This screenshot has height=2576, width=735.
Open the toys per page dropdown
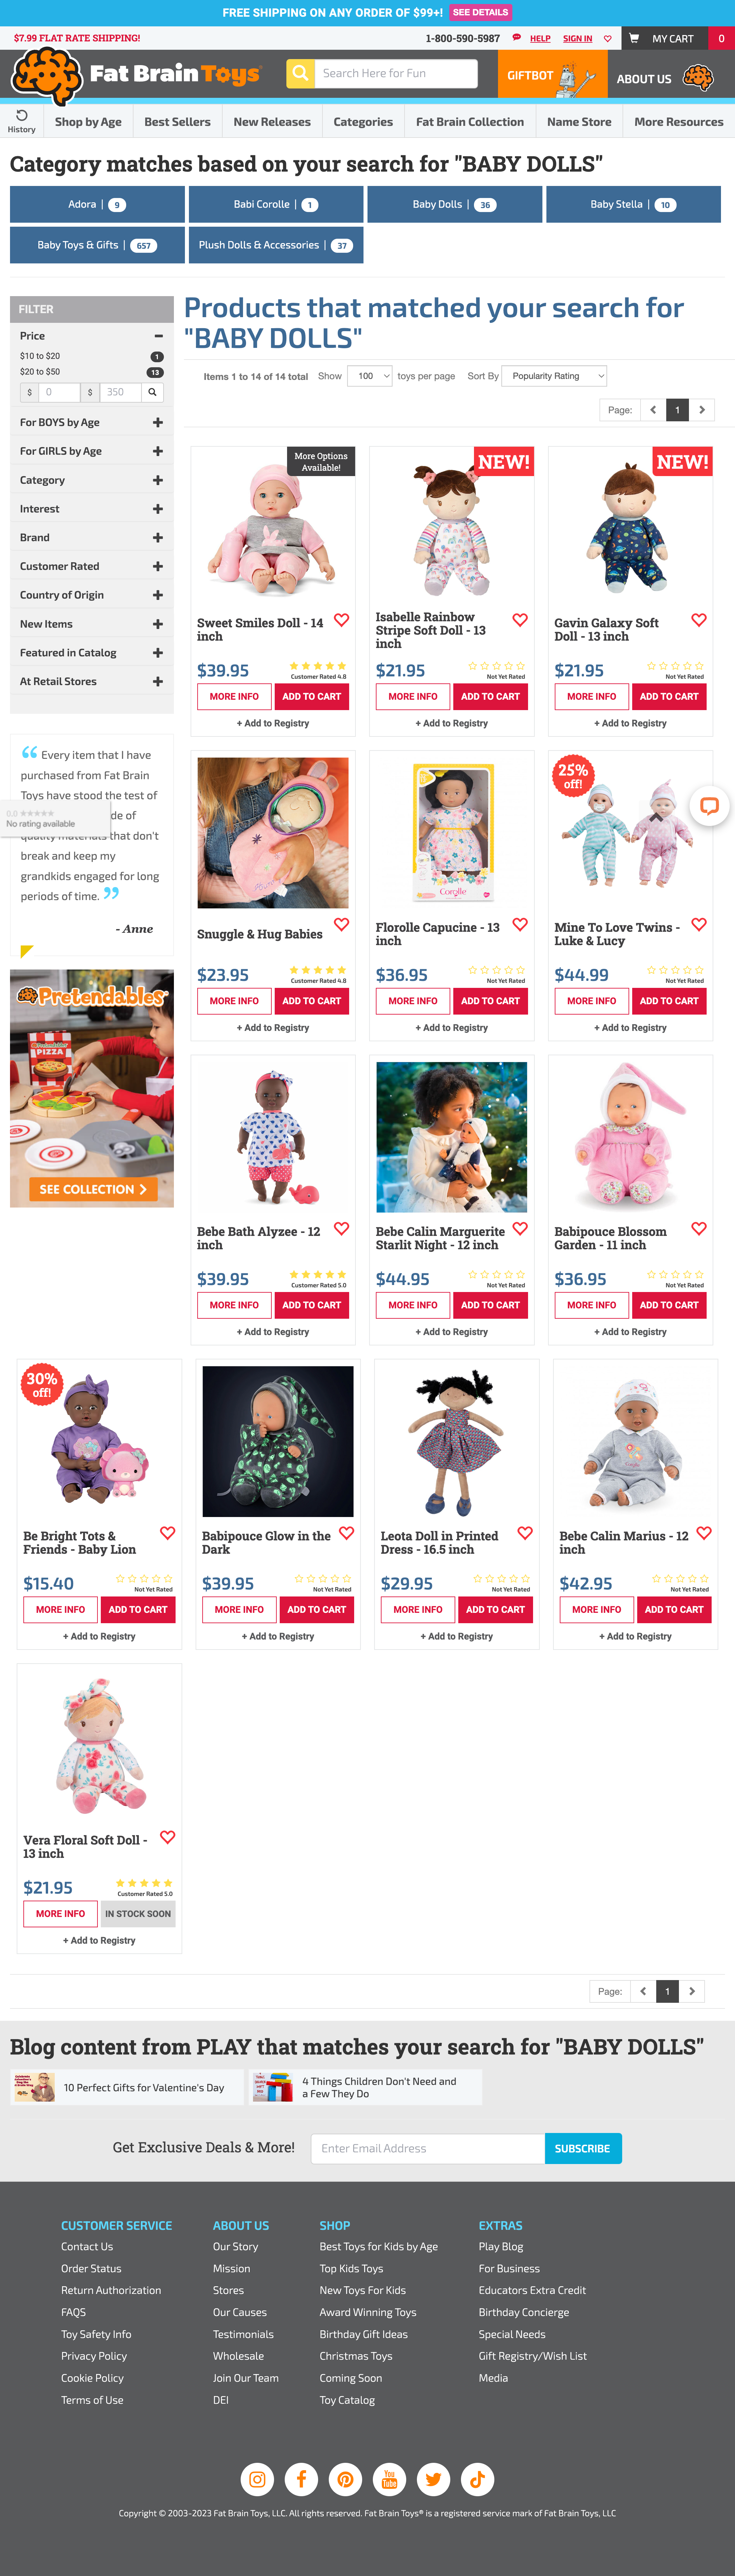coord(369,376)
